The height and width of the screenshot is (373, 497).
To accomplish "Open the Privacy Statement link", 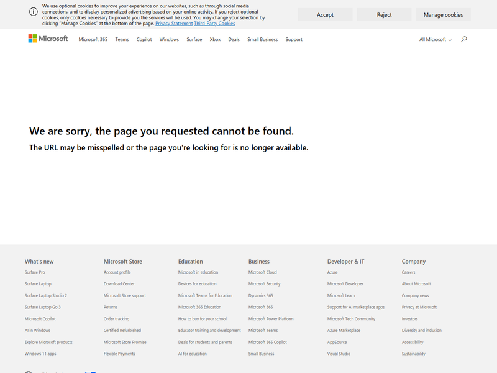I will click(x=174, y=24).
